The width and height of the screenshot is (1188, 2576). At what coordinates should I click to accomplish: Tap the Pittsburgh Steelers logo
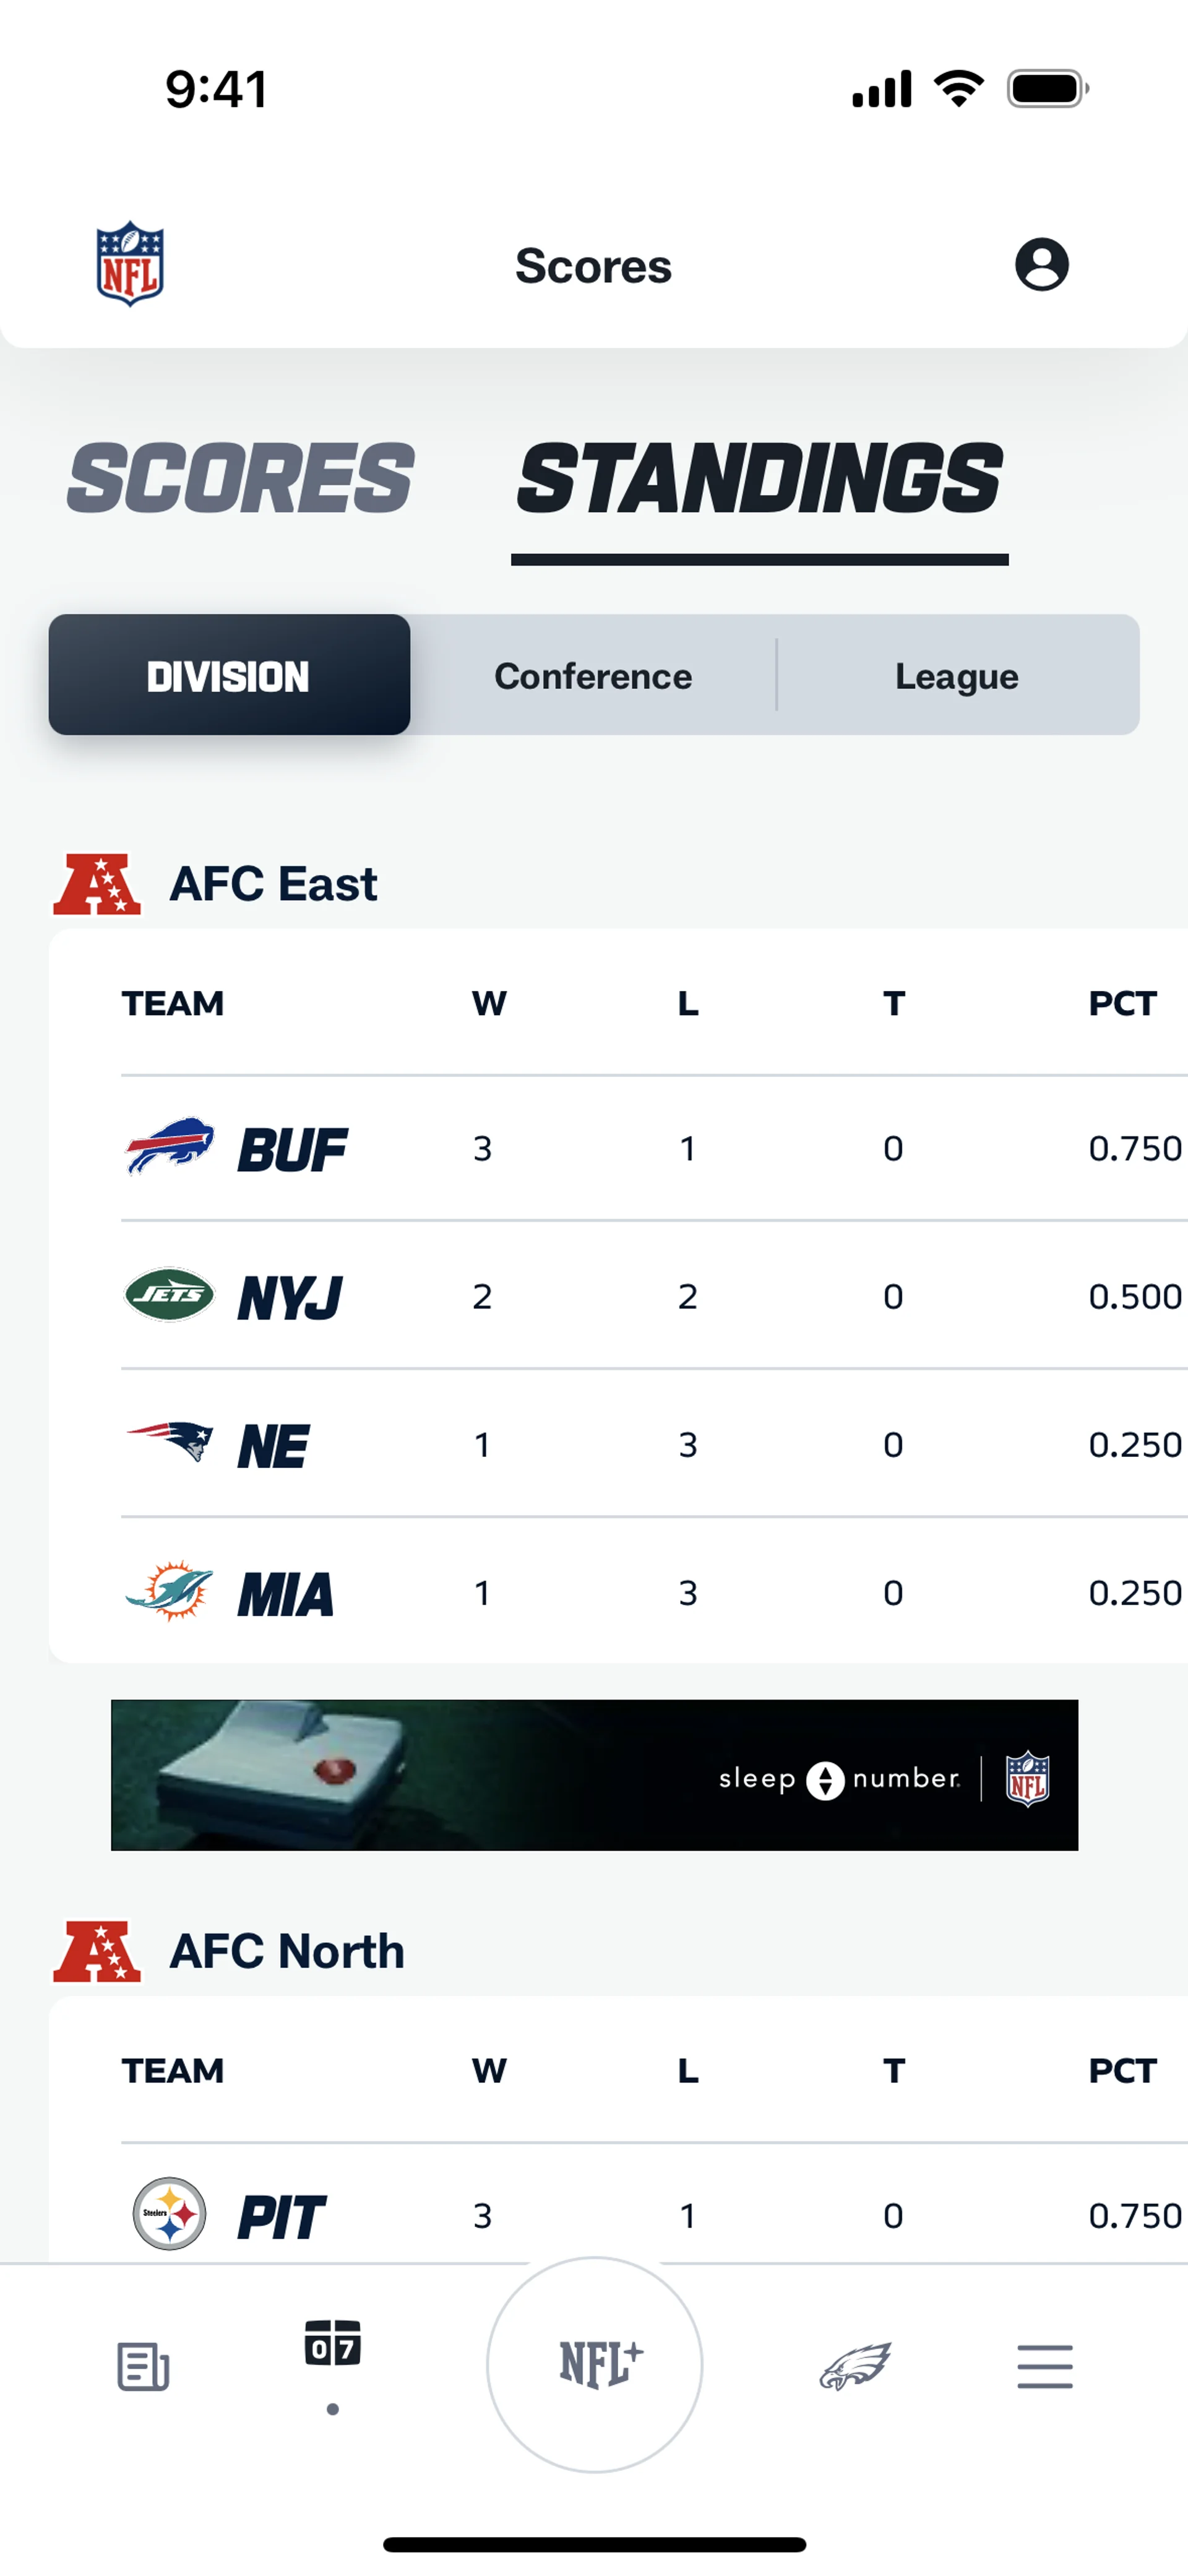pyautogui.click(x=170, y=2214)
